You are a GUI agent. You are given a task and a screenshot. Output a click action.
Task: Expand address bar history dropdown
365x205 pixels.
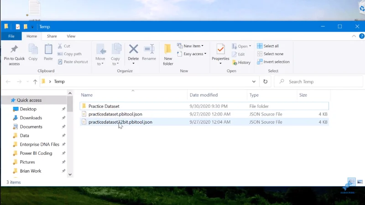pos(254,82)
